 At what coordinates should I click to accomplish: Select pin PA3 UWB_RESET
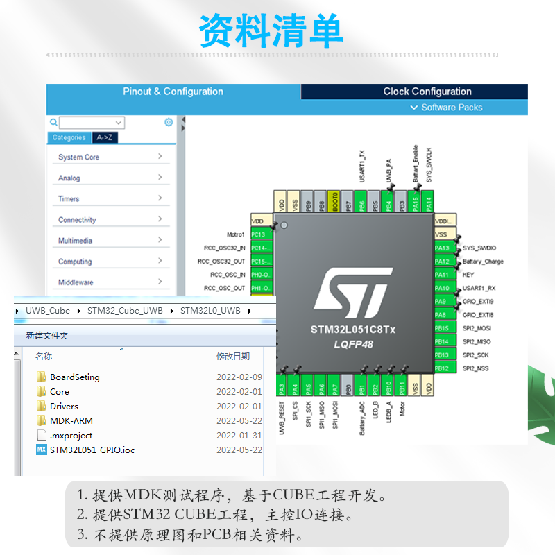click(282, 386)
